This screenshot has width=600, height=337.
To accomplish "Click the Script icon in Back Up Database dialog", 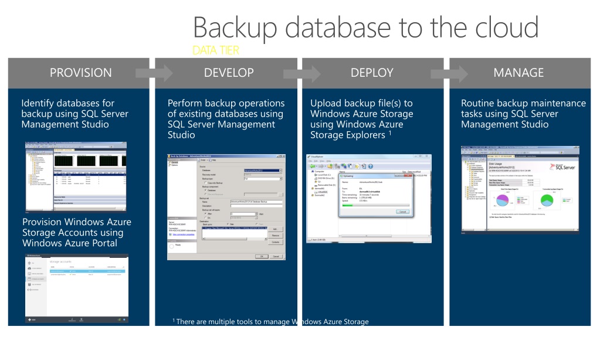I will point(199,160).
